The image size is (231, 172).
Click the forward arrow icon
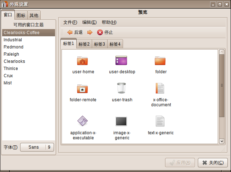click(90, 32)
